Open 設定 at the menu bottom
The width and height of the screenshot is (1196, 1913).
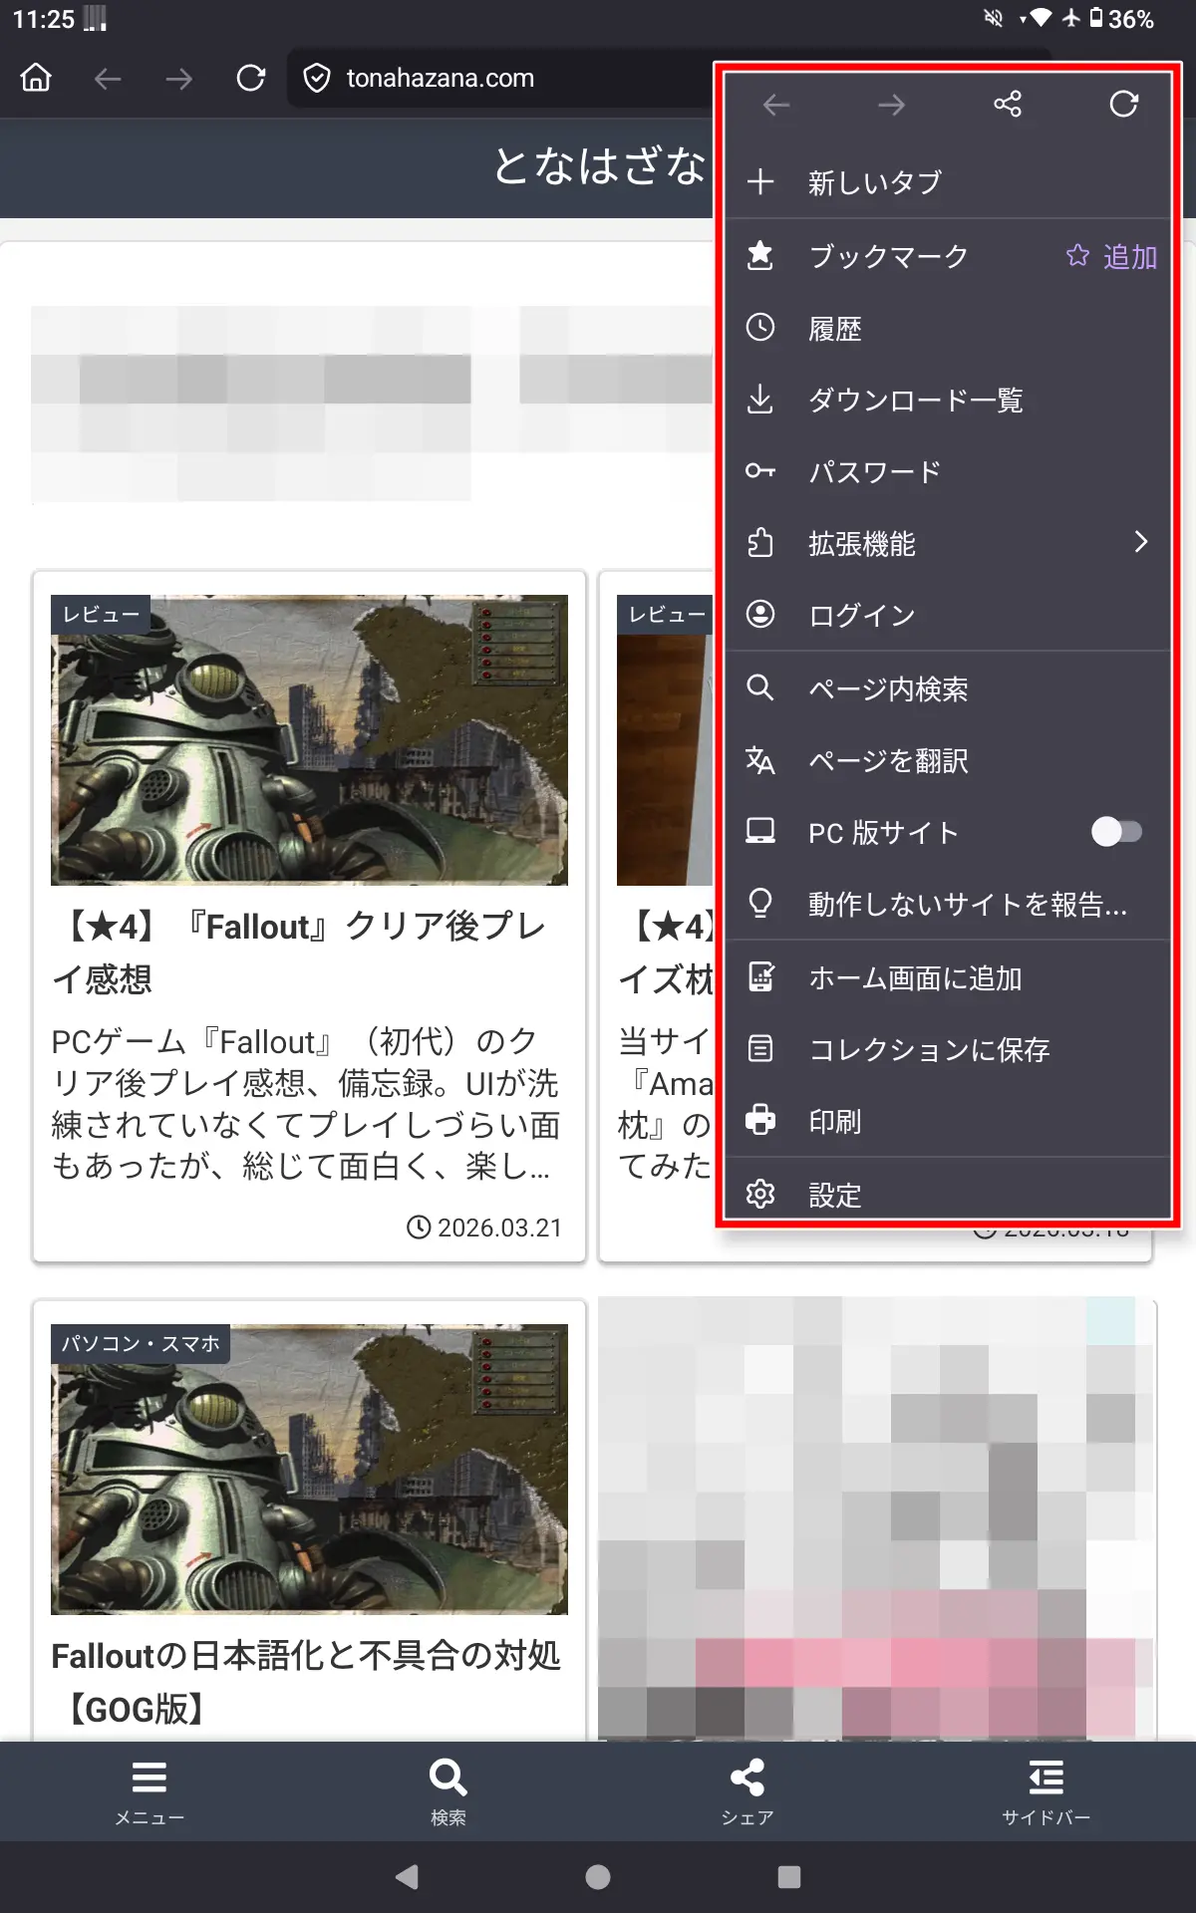point(834,1195)
